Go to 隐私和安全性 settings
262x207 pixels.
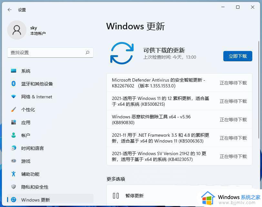click(50, 187)
